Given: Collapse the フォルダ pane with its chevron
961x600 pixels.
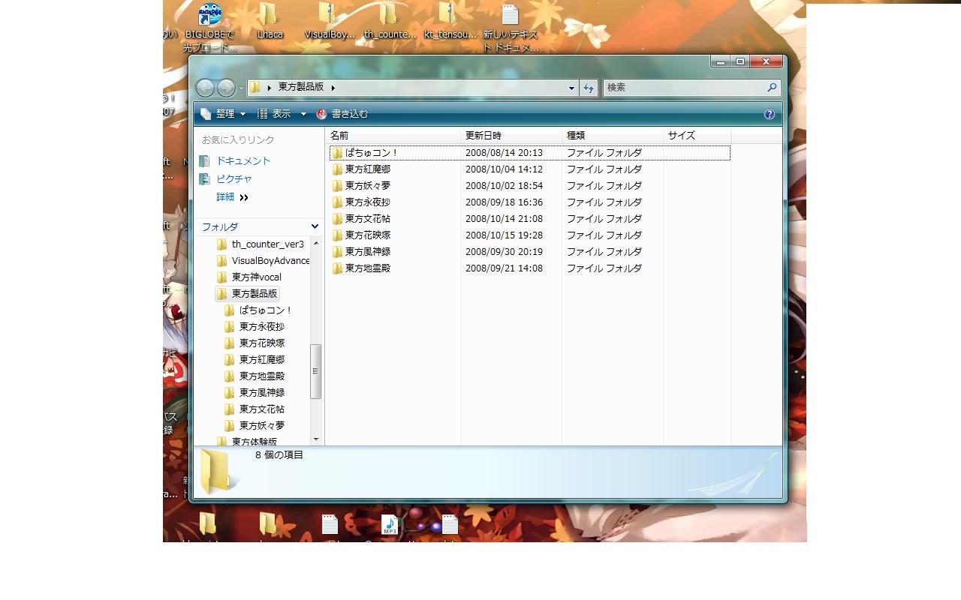Looking at the screenshot, I should [315, 226].
